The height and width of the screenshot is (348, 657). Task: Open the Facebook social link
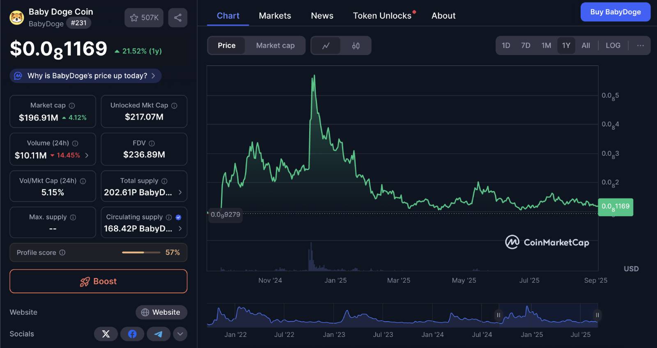[x=132, y=334]
